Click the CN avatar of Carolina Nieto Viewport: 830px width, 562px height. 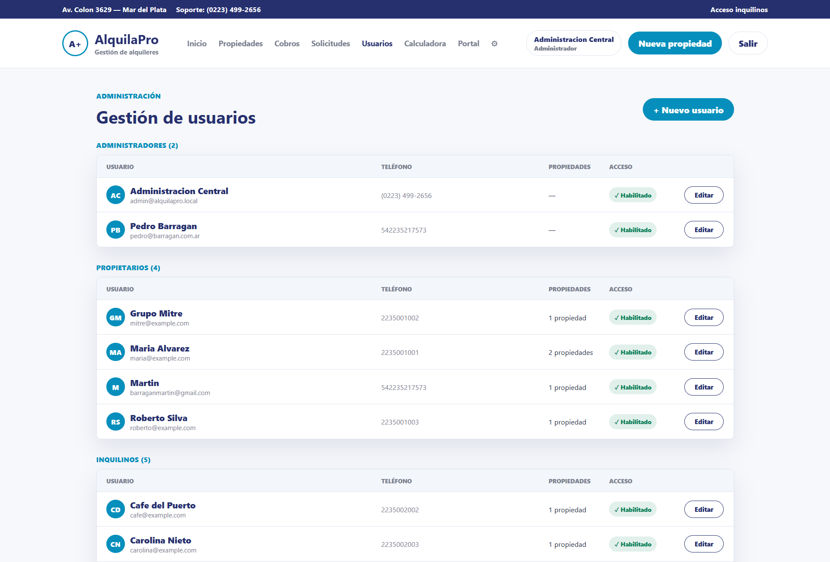(x=115, y=544)
